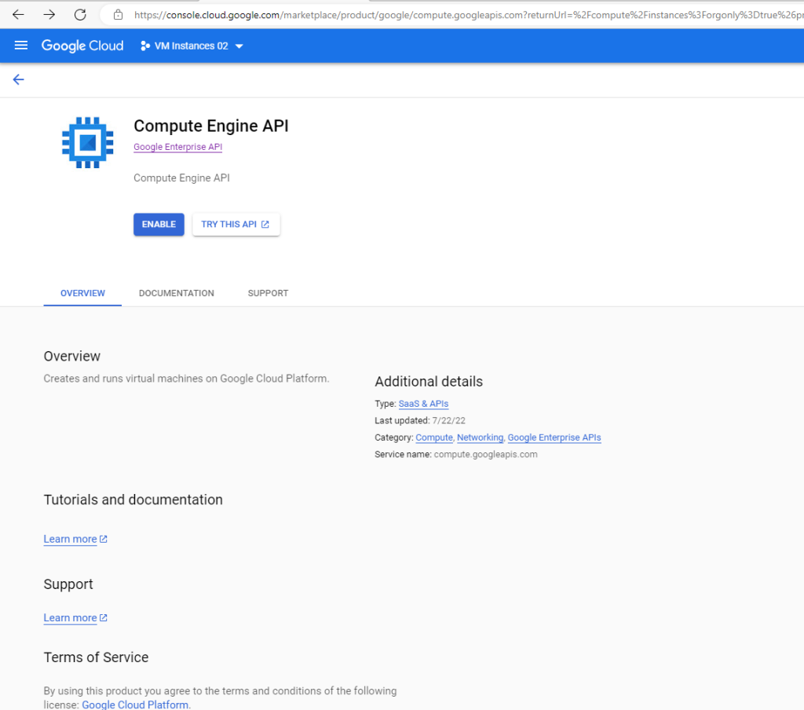804x710 pixels.
Task: Switch to the DOCUMENTATION tab
Action: (177, 293)
